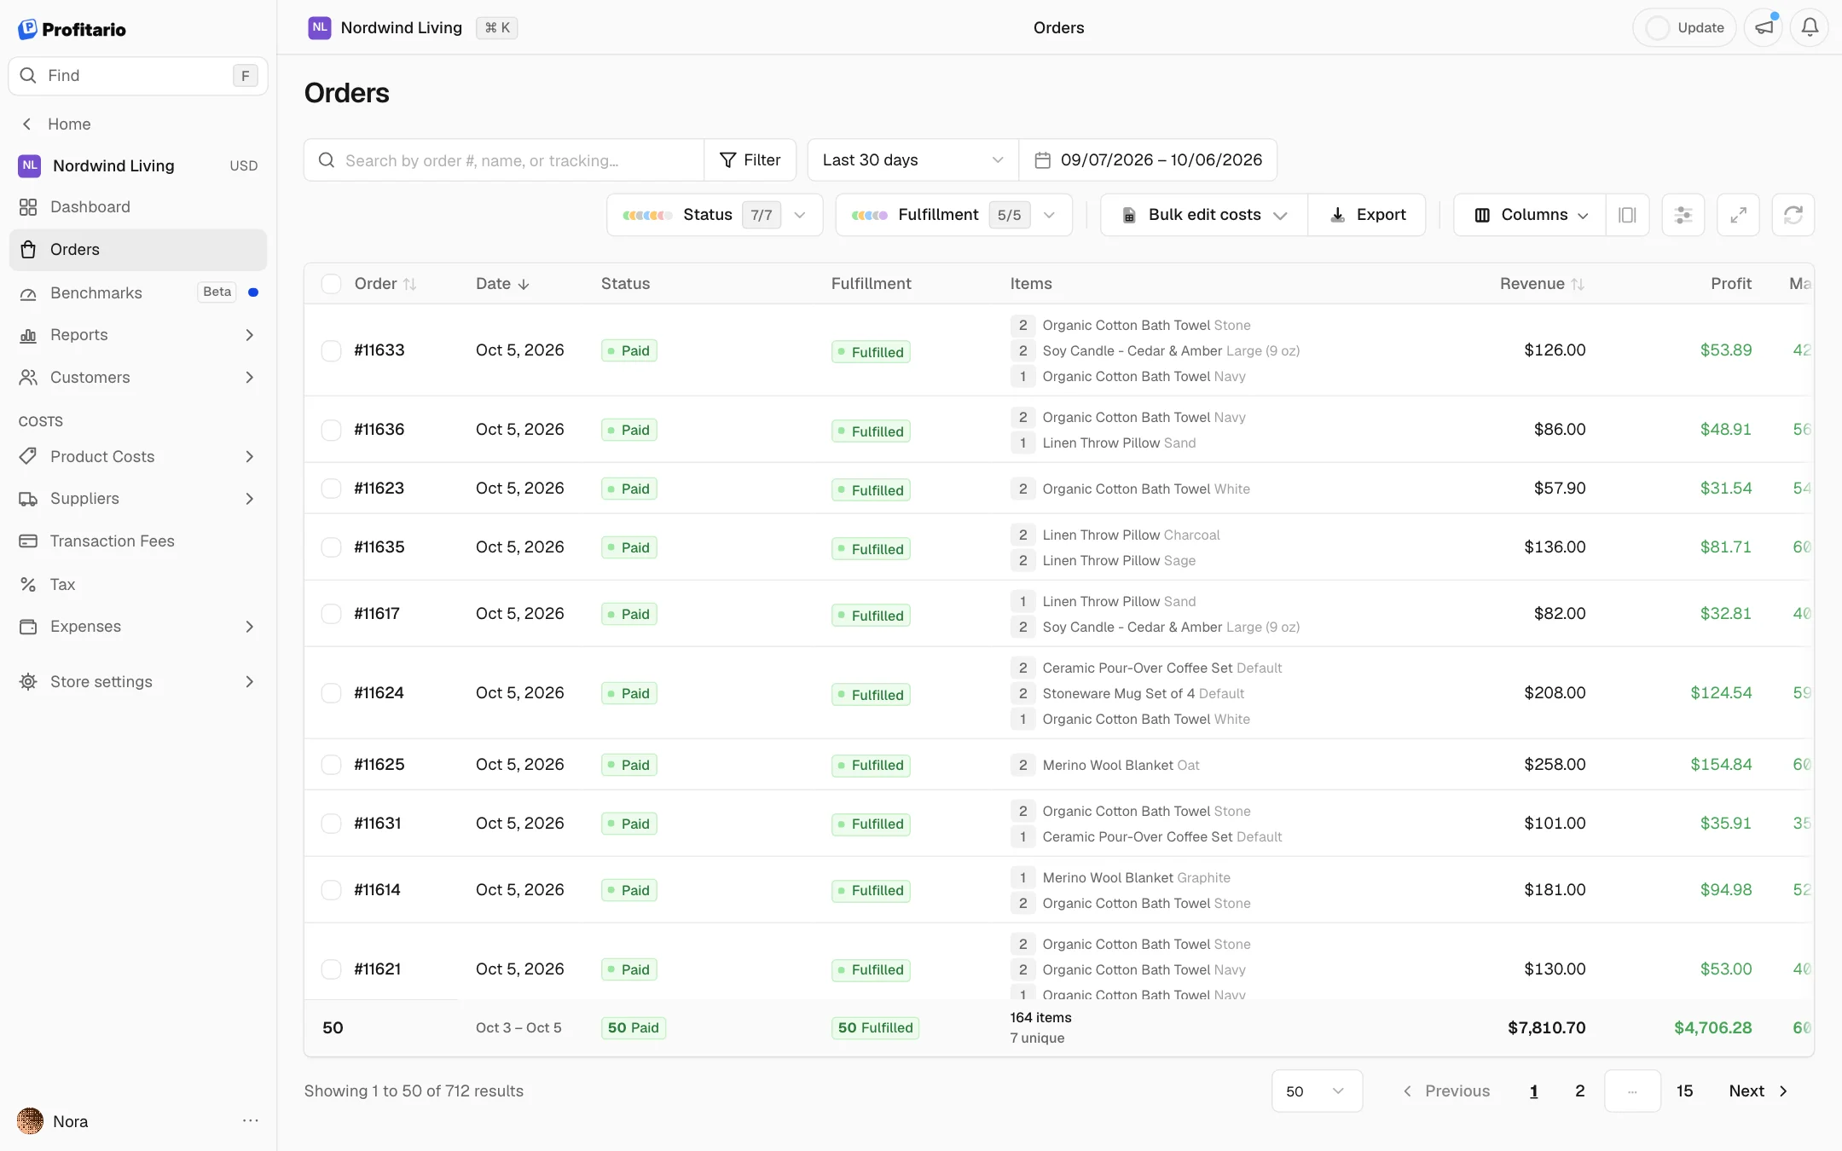Open Benchmarks in sidebar
1842x1151 pixels.
pos(138,292)
